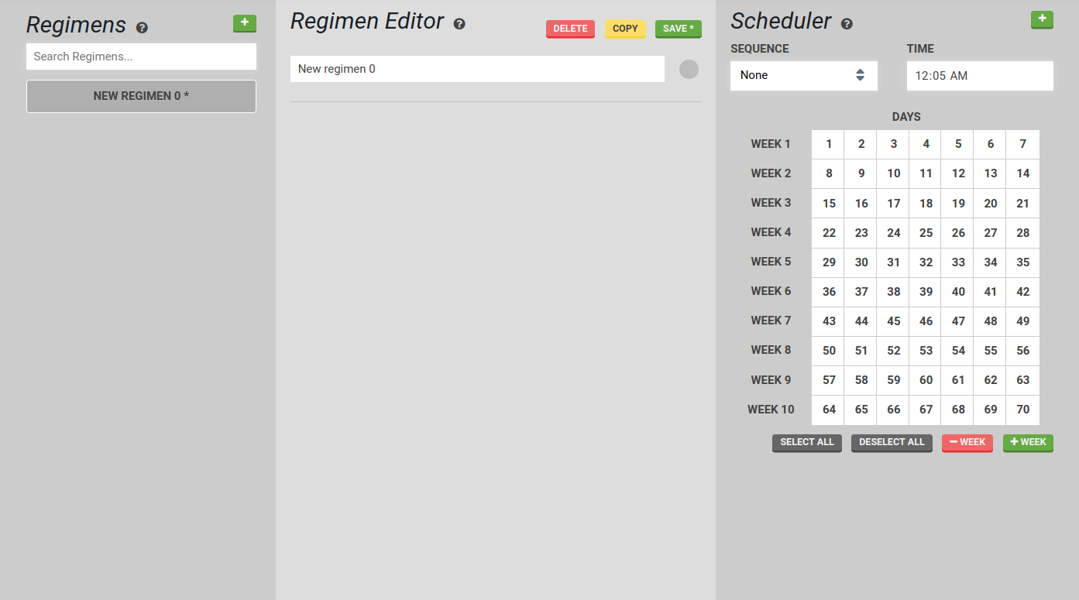1079x600 pixels.
Task: Add a week with the plus WEEK button
Action: tap(1028, 442)
